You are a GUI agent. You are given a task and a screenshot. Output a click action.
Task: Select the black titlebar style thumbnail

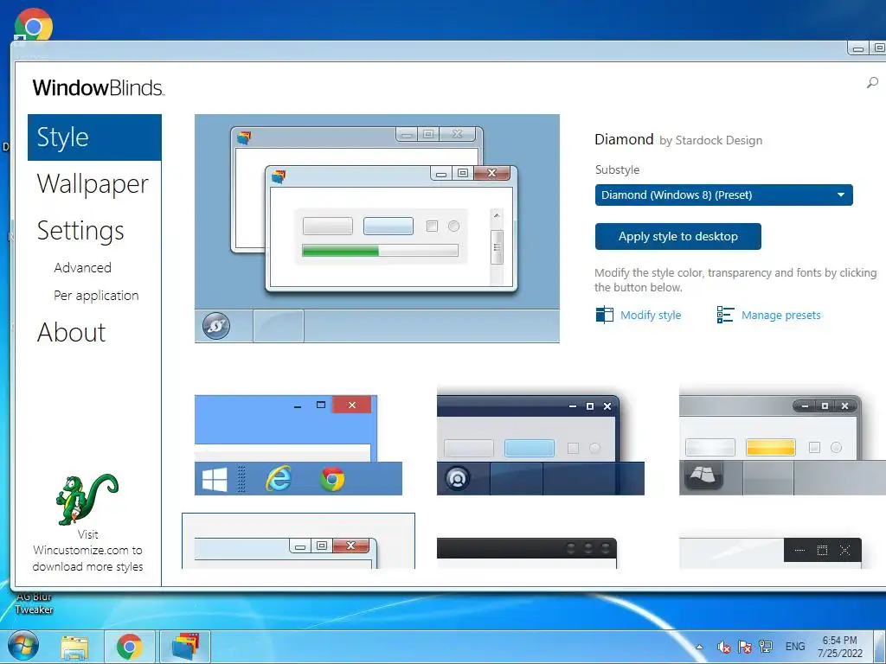527,552
